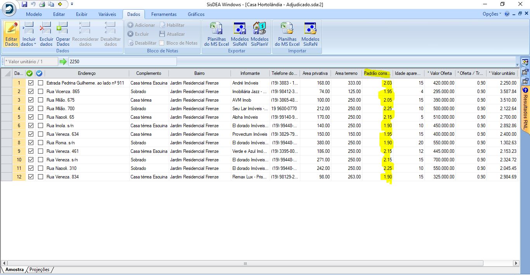Sort by Endereço column header
The height and width of the screenshot is (275, 530).
coord(87,73)
